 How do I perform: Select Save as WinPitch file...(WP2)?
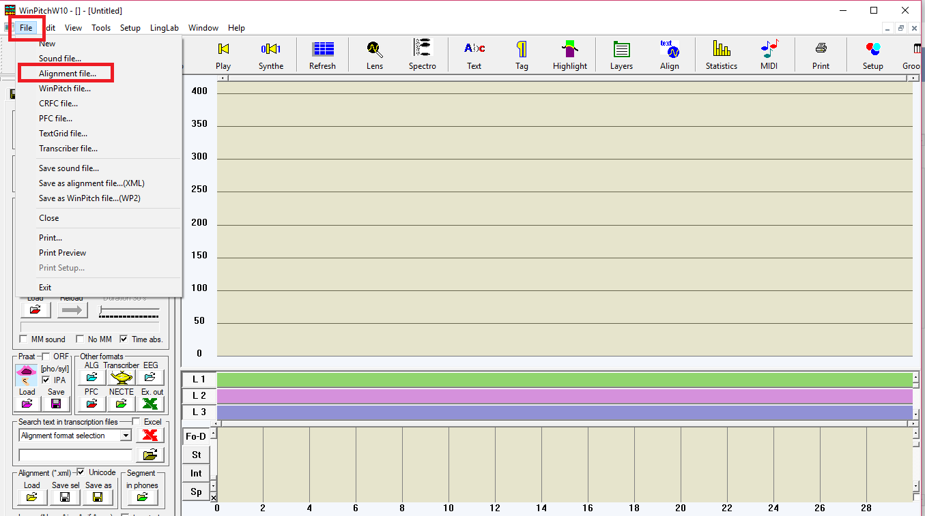pyautogui.click(x=89, y=198)
